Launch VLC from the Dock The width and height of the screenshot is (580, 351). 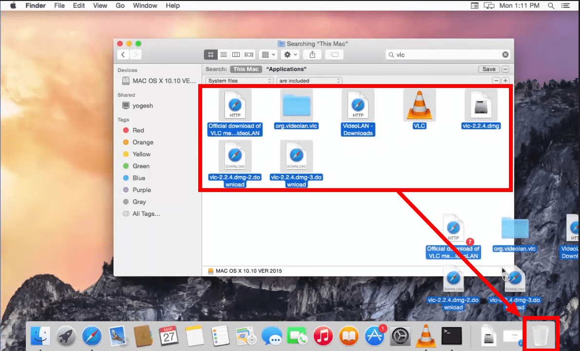[426, 335]
